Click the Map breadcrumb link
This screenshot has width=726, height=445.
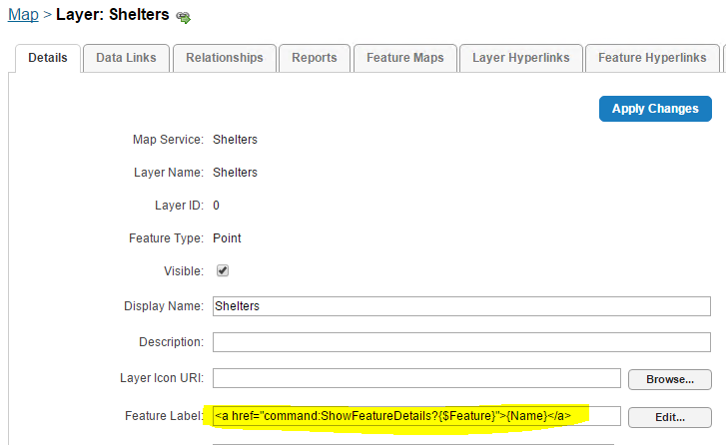(x=23, y=14)
